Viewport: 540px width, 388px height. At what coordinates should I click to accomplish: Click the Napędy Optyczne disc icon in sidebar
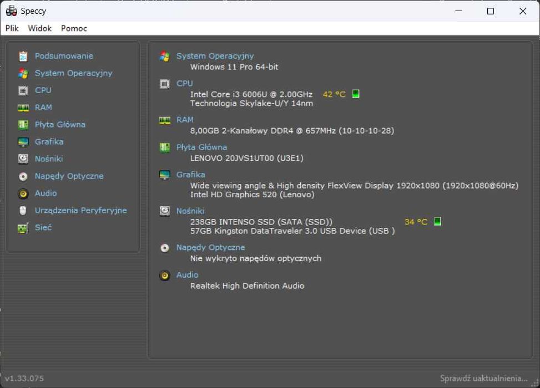(x=23, y=176)
